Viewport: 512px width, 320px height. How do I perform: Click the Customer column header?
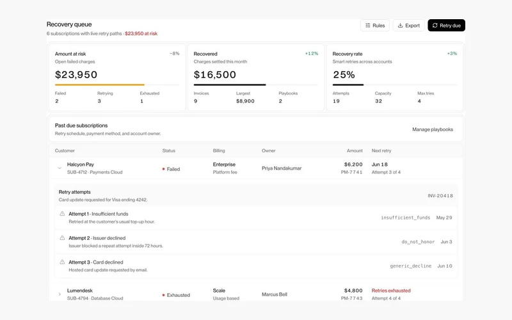65,150
